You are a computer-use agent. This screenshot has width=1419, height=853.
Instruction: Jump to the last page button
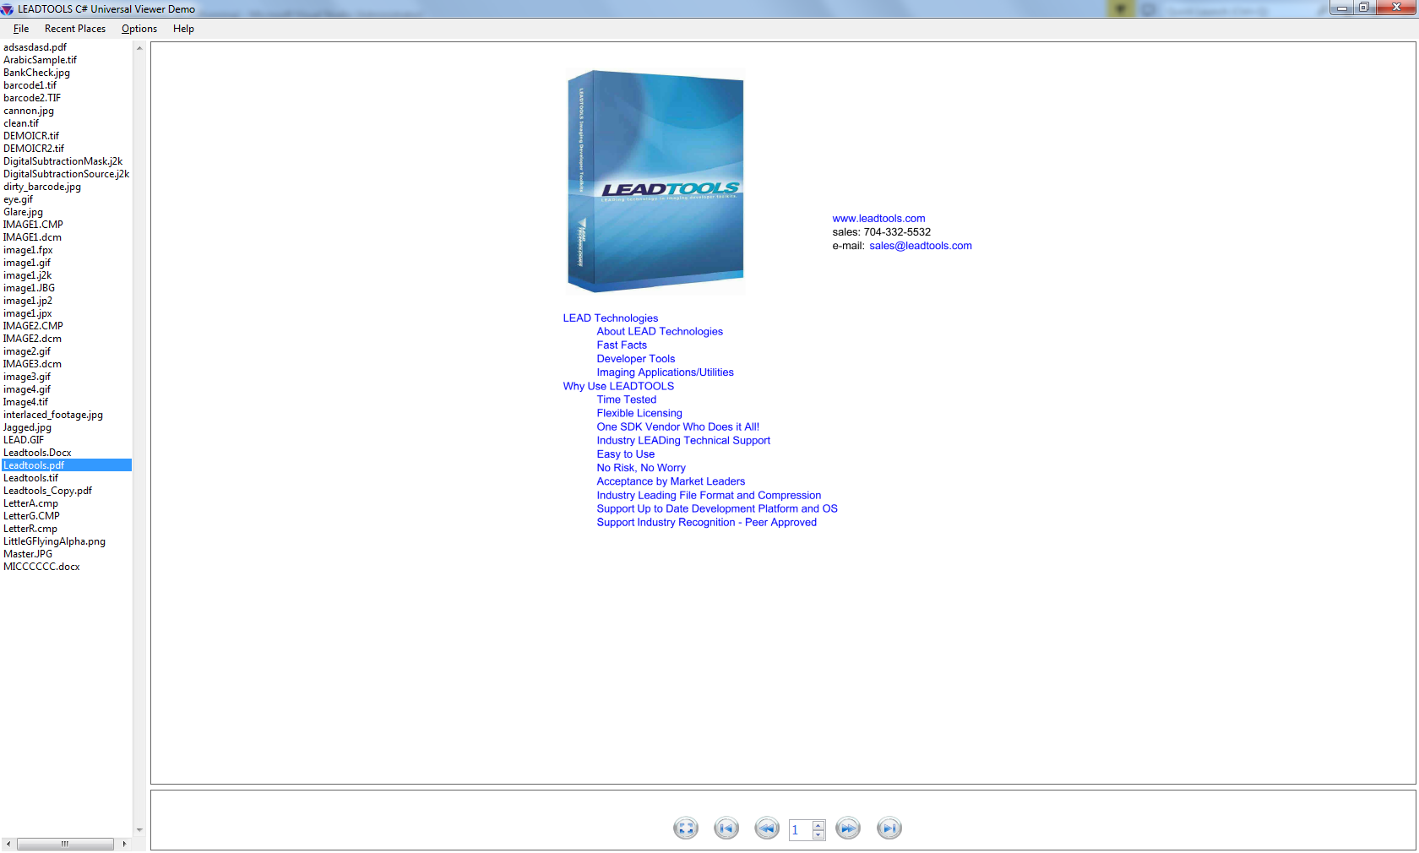pos(889,829)
